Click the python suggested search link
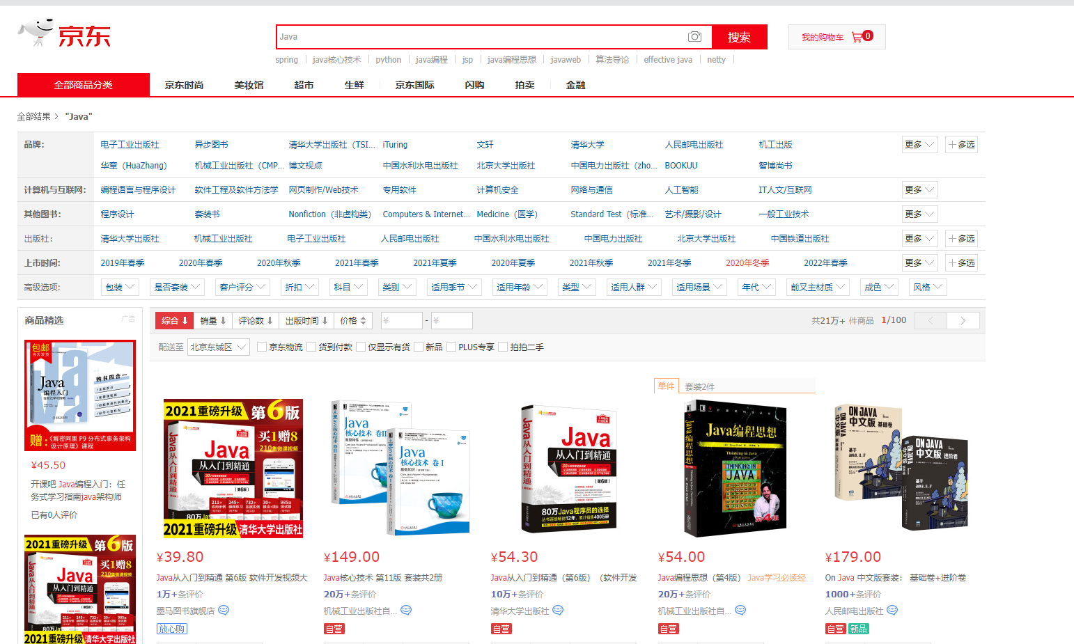 pos(388,60)
